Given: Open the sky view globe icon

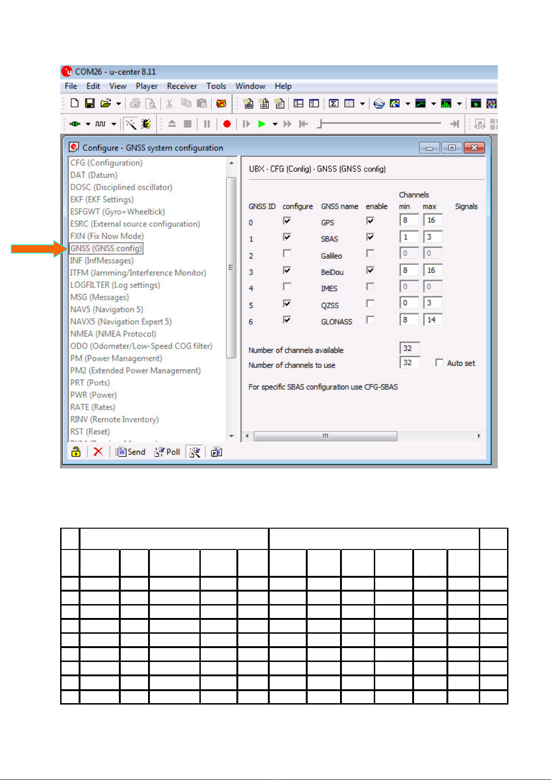Looking at the screenshot, I should click(x=379, y=103).
